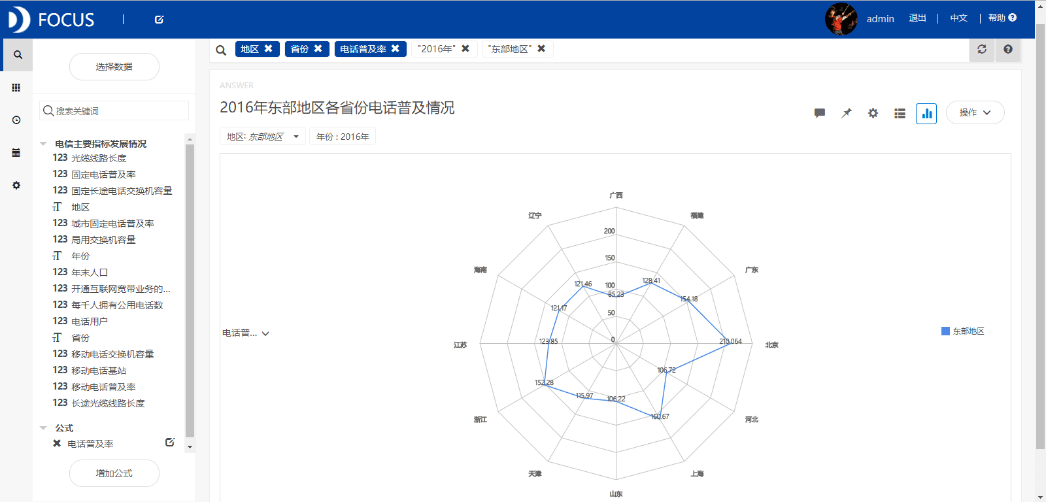
Task: Select the 移动电话交换机容量 column
Action: (x=112, y=354)
